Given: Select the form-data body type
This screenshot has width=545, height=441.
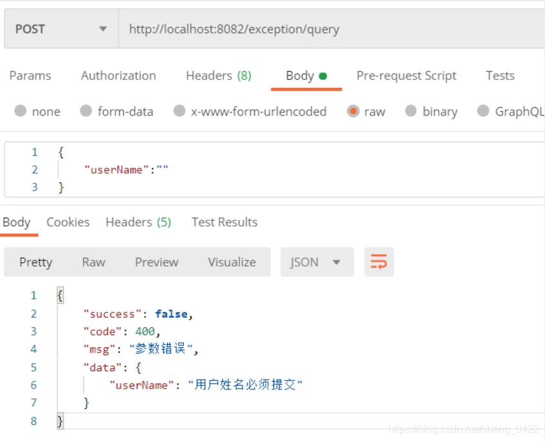Looking at the screenshot, I should pyautogui.click(x=117, y=112).
